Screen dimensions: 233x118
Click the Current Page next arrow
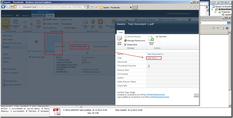[x=78, y=28]
